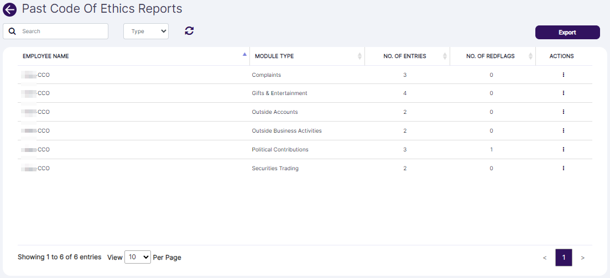Sort table by Employee Name column

coord(46,56)
